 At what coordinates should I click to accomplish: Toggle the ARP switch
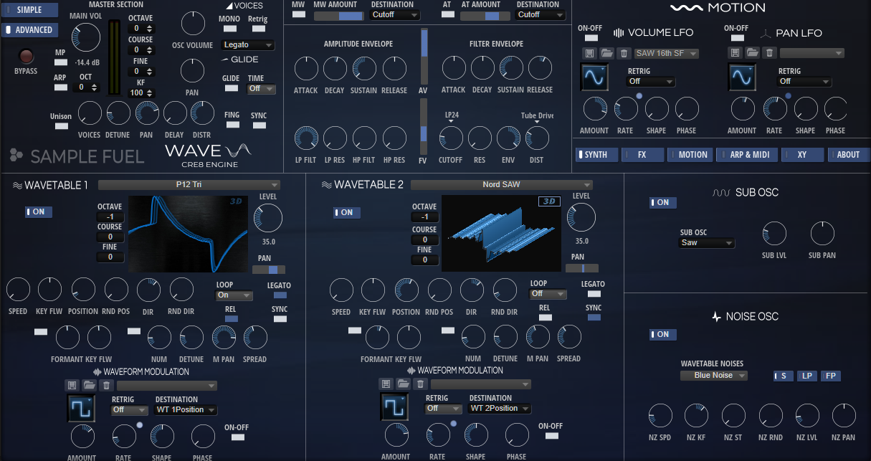[61, 87]
